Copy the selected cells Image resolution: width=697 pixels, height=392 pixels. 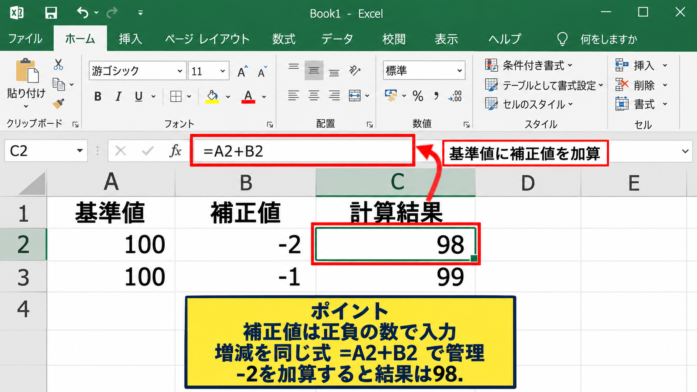59,85
